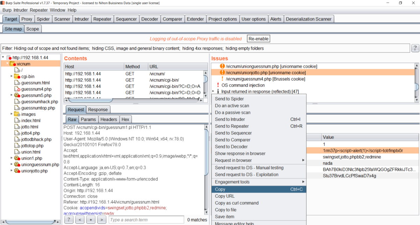The image size is (420, 225).
Task: Click the gear icon for guessnum5.php
Action: [17, 95]
